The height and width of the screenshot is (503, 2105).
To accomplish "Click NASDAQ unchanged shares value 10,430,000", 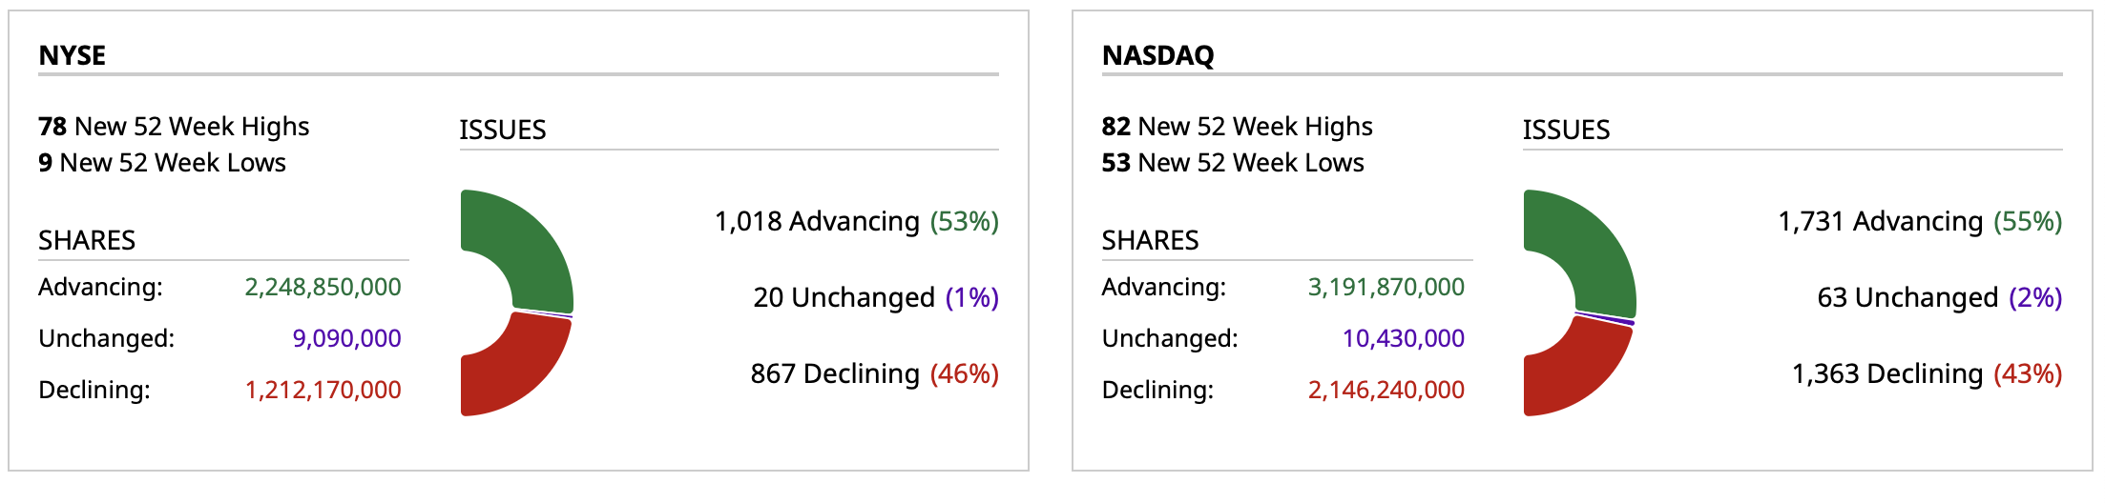I will 1403,338.
